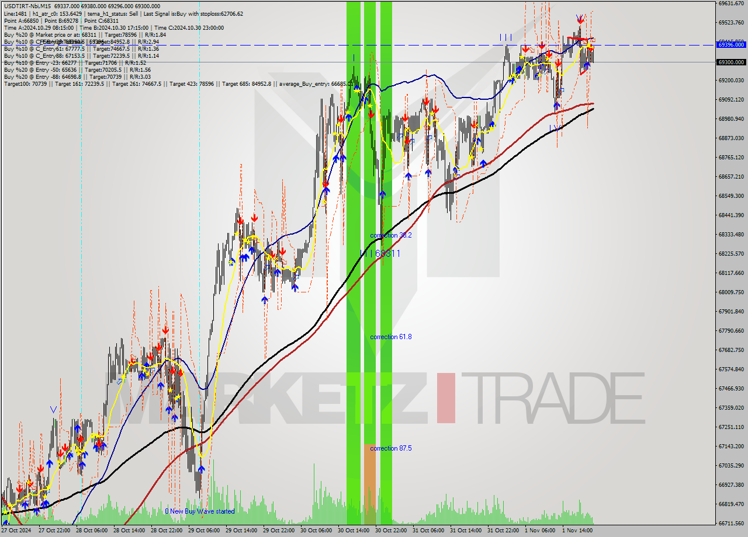The image size is (748, 537).
Task: Click the 67251.110 price axis label
Action: point(732,427)
